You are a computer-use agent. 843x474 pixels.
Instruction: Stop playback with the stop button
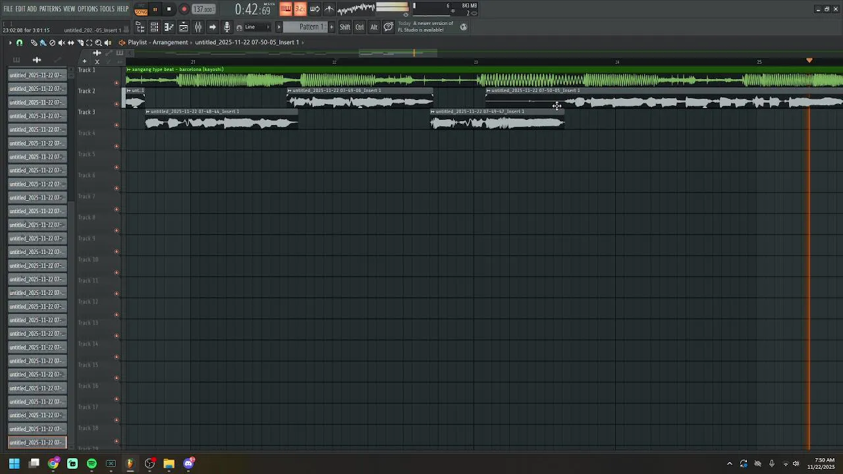(169, 9)
